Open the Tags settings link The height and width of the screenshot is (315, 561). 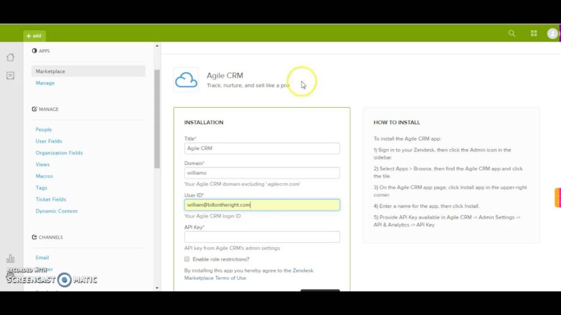[41, 188]
